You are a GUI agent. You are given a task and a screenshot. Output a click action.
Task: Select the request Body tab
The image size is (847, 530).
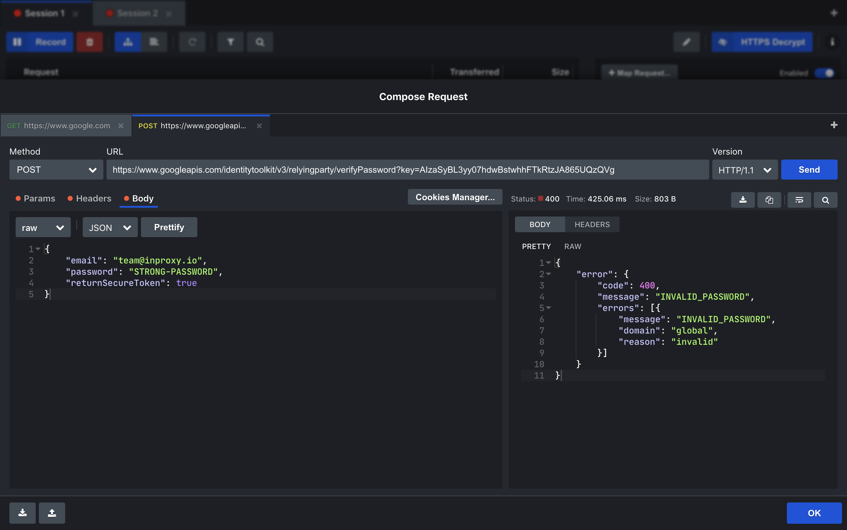138,198
